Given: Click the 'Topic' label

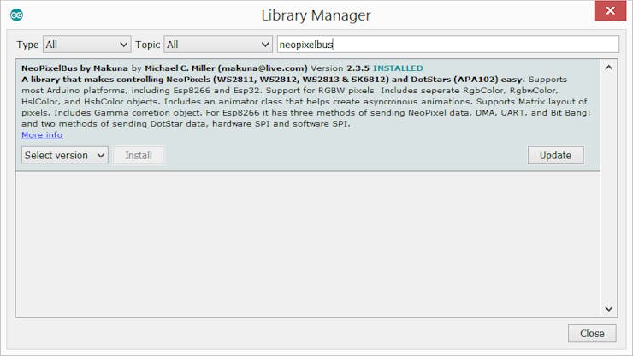Looking at the screenshot, I should point(147,44).
